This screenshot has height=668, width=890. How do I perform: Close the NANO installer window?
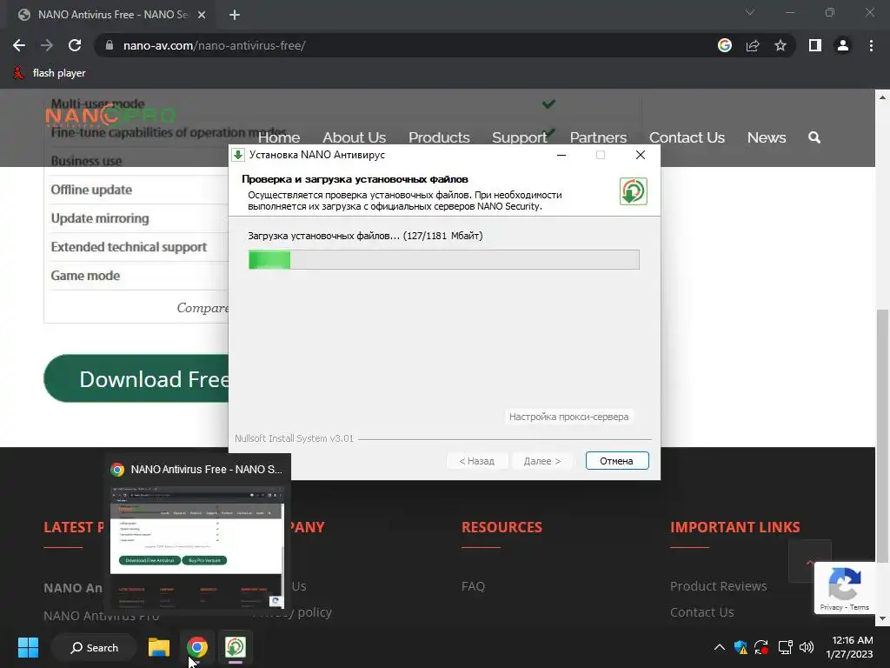pyautogui.click(x=641, y=155)
